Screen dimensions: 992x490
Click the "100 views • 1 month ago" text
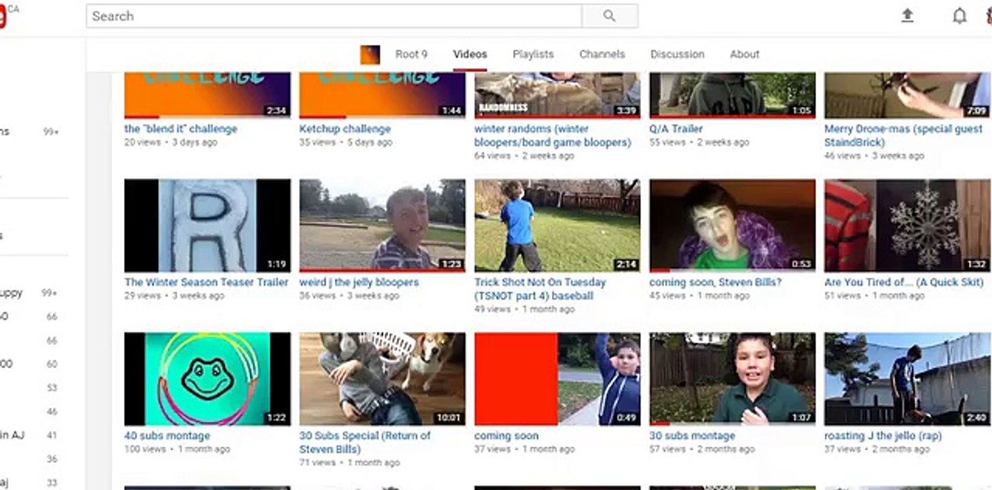pyautogui.click(x=177, y=449)
